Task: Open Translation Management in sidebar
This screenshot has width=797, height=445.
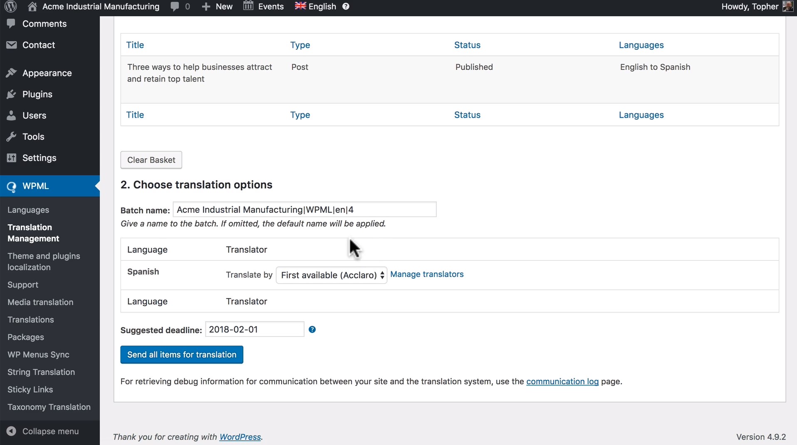Action: (x=33, y=232)
